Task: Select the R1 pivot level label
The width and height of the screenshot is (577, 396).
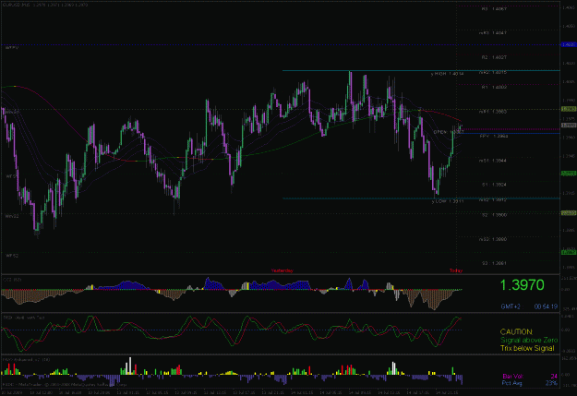Action: pyautogui.click(x=494, y=87)
